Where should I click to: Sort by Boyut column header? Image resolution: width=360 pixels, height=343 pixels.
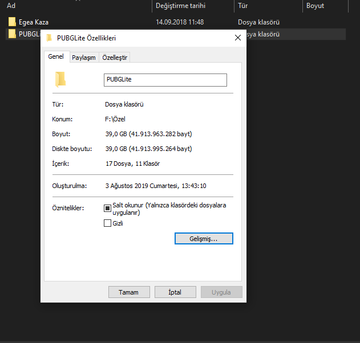315,6
